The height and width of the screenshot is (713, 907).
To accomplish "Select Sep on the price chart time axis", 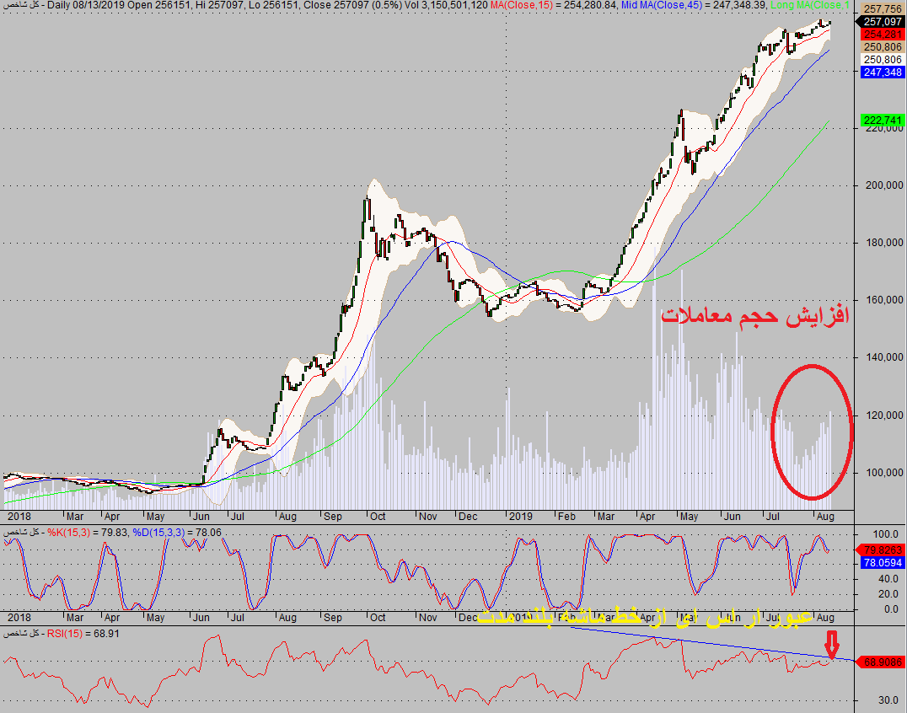I will (x=333, y=517).
